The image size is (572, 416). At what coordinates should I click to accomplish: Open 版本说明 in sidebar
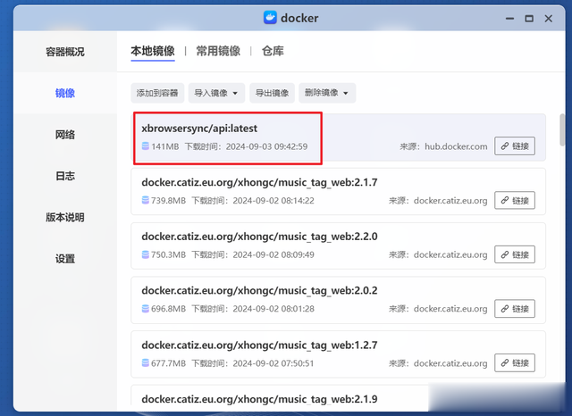point(65,218)
